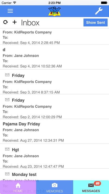Select the Messages tab

[91, 187]
